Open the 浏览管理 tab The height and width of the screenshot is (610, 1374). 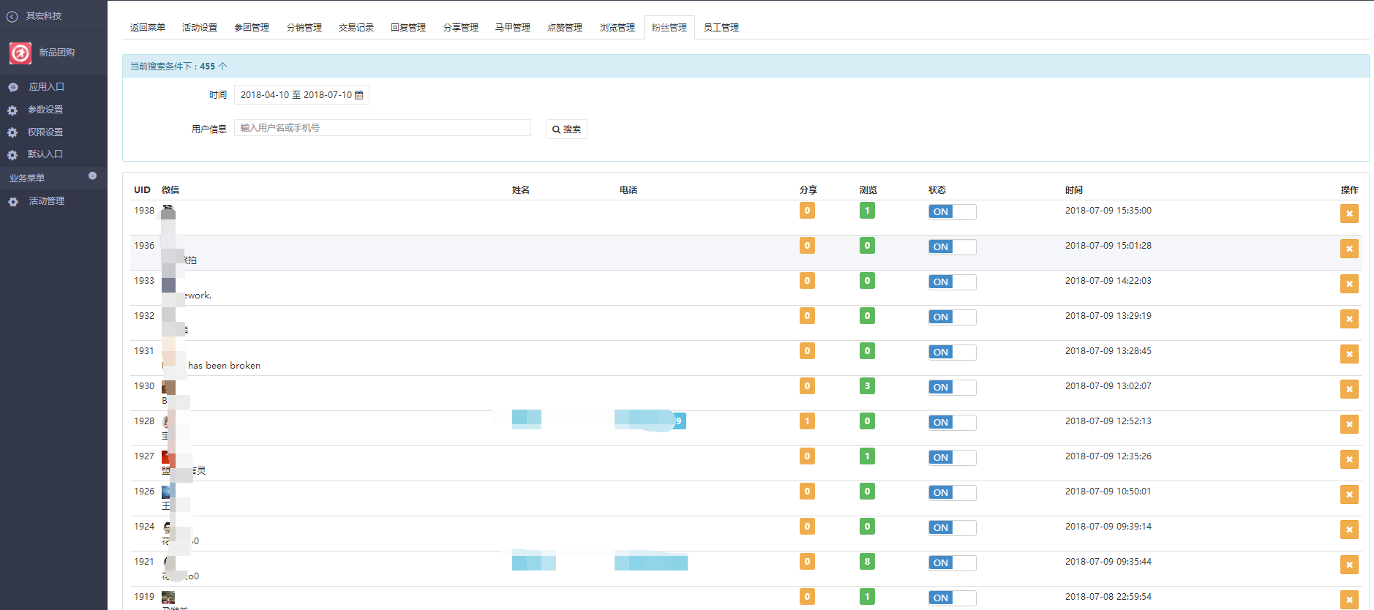point(617,28)
